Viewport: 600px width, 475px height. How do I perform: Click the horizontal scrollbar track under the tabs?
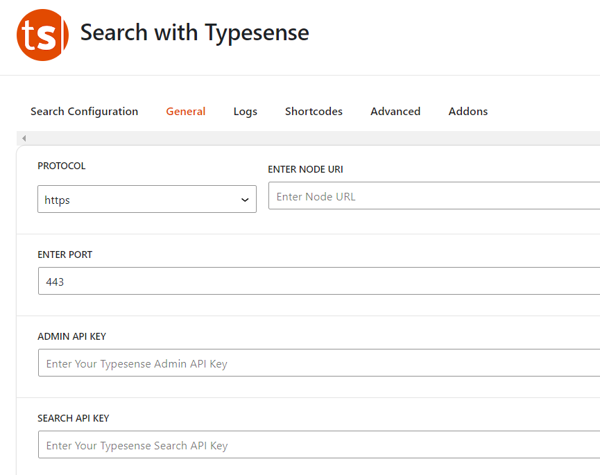click(312, 139)
